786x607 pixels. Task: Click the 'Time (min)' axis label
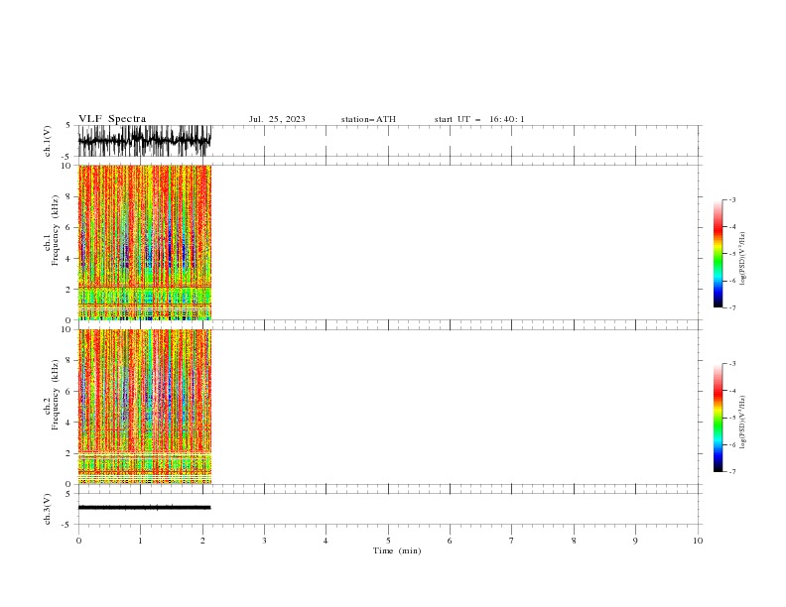click(397, 550)
